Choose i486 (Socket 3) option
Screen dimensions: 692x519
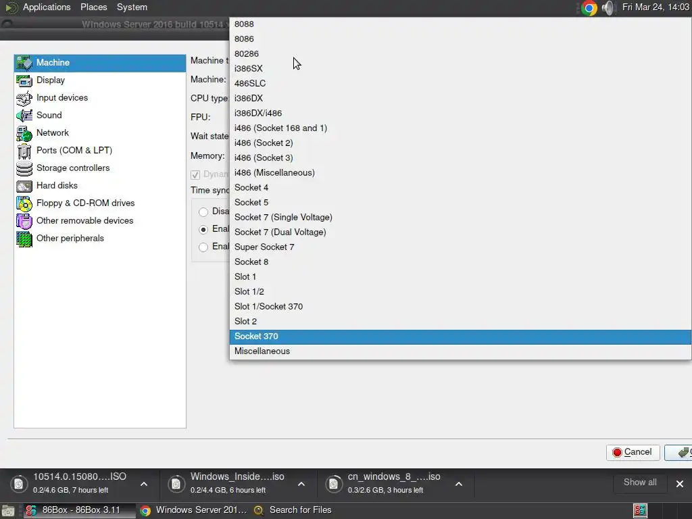pos(460,158)
